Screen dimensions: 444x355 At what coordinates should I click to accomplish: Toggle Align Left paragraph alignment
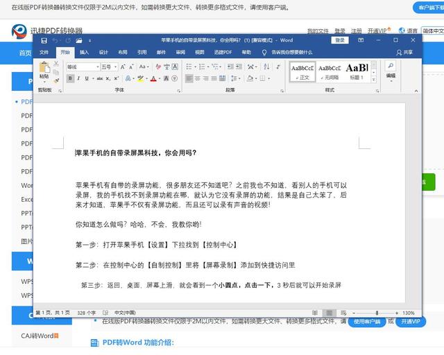click(189, 78)
